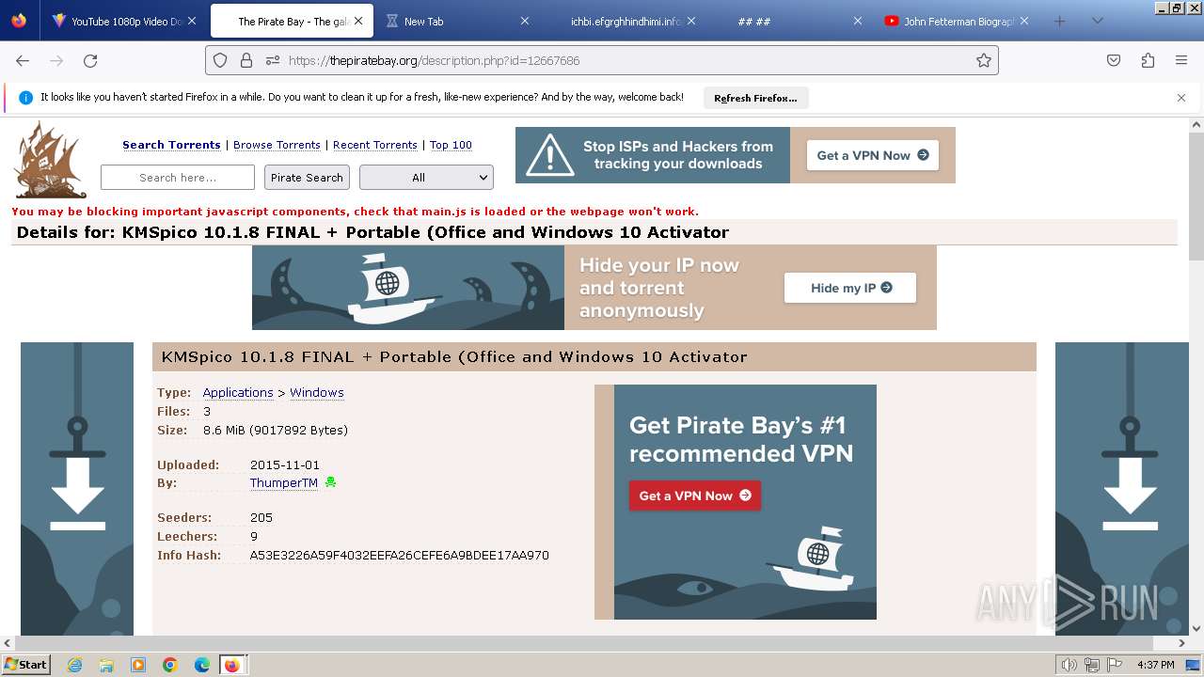The height and width of the screenshot is (677, 1204).
Task: Close the John Fetterman Biography tab
Action: (x=1024, y=21)
